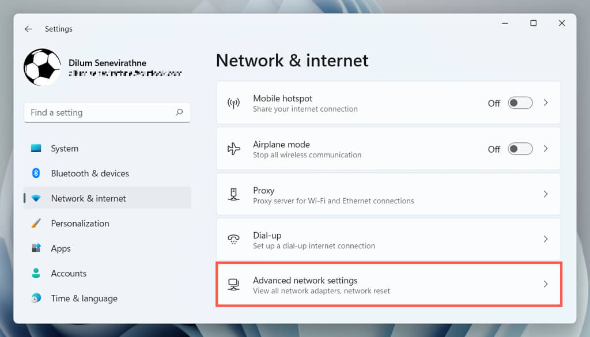The width and height of the screenshot is (590, 337).
Task: Click the Airplane mode plane icon
Action: 233,149
